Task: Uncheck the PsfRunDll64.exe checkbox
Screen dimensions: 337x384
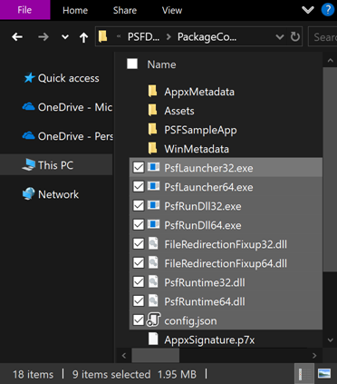Action: (x=139, y=225)
